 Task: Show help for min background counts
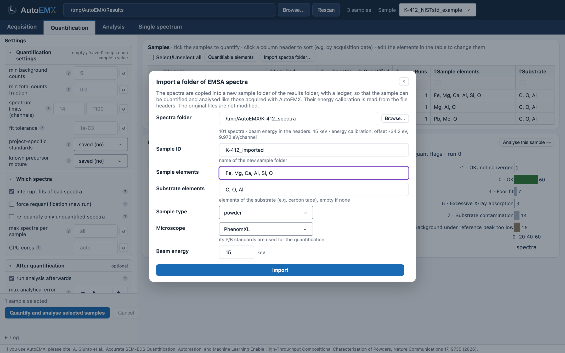(69, 73)
